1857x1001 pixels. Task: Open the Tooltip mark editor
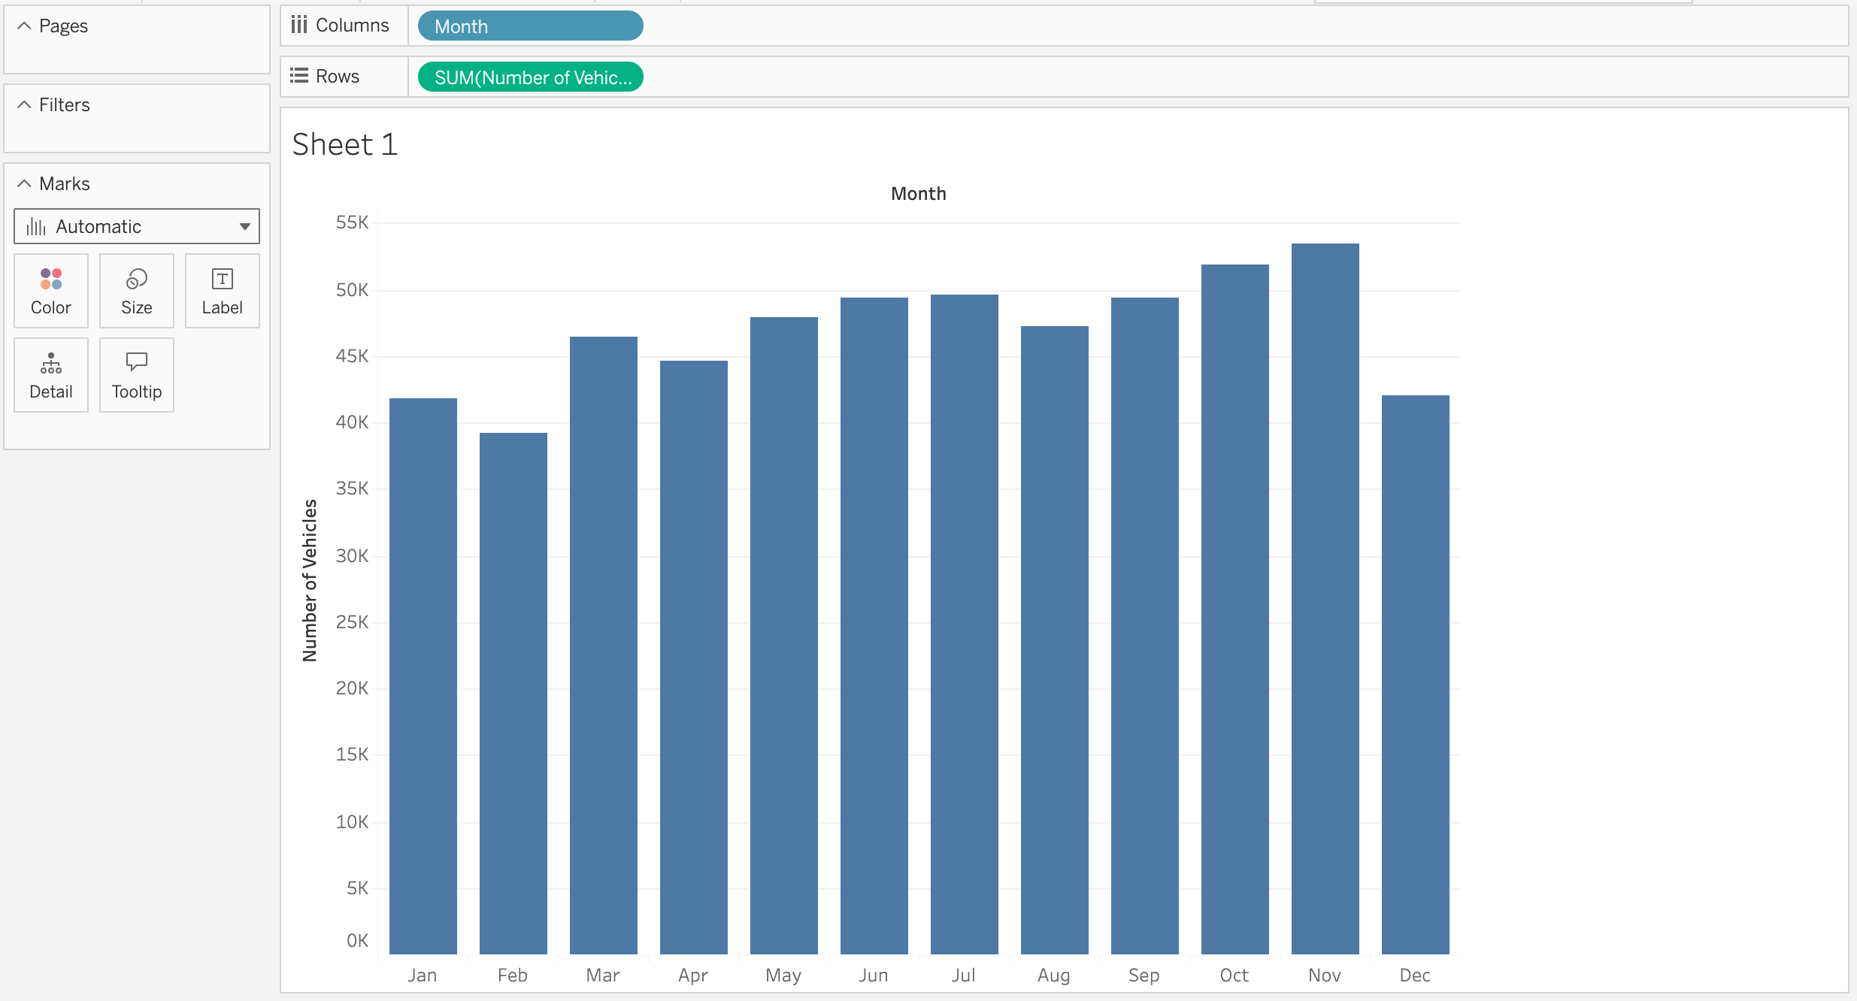click(x=136, y=375)
